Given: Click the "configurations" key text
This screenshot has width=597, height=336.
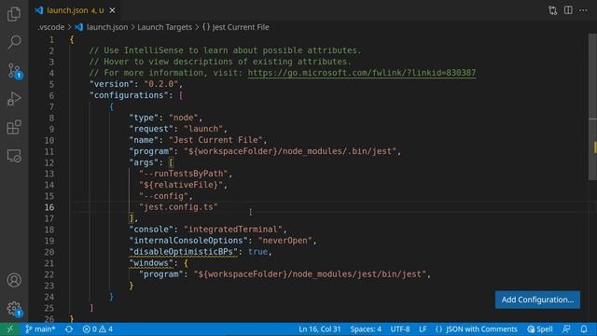Looking at the screenshot, I should point(132,95).
